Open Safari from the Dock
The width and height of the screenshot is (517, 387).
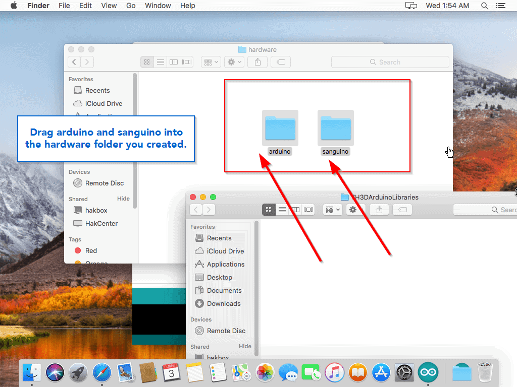pos(102,373)
